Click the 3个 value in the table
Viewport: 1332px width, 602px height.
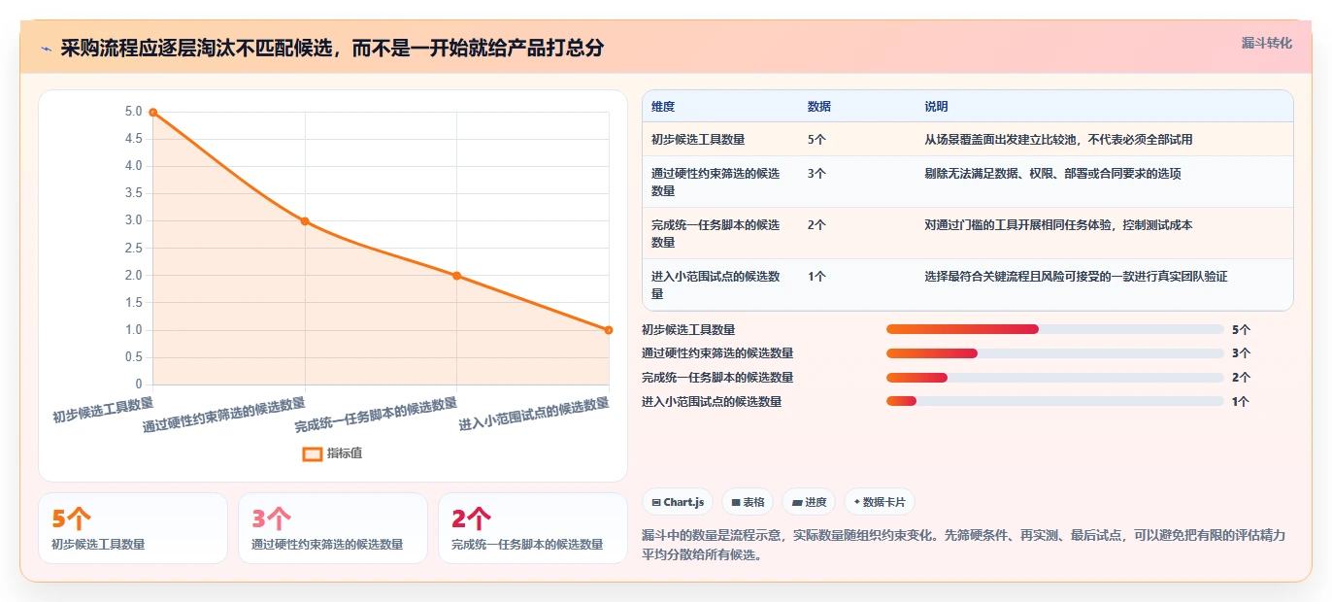point(817,174)
